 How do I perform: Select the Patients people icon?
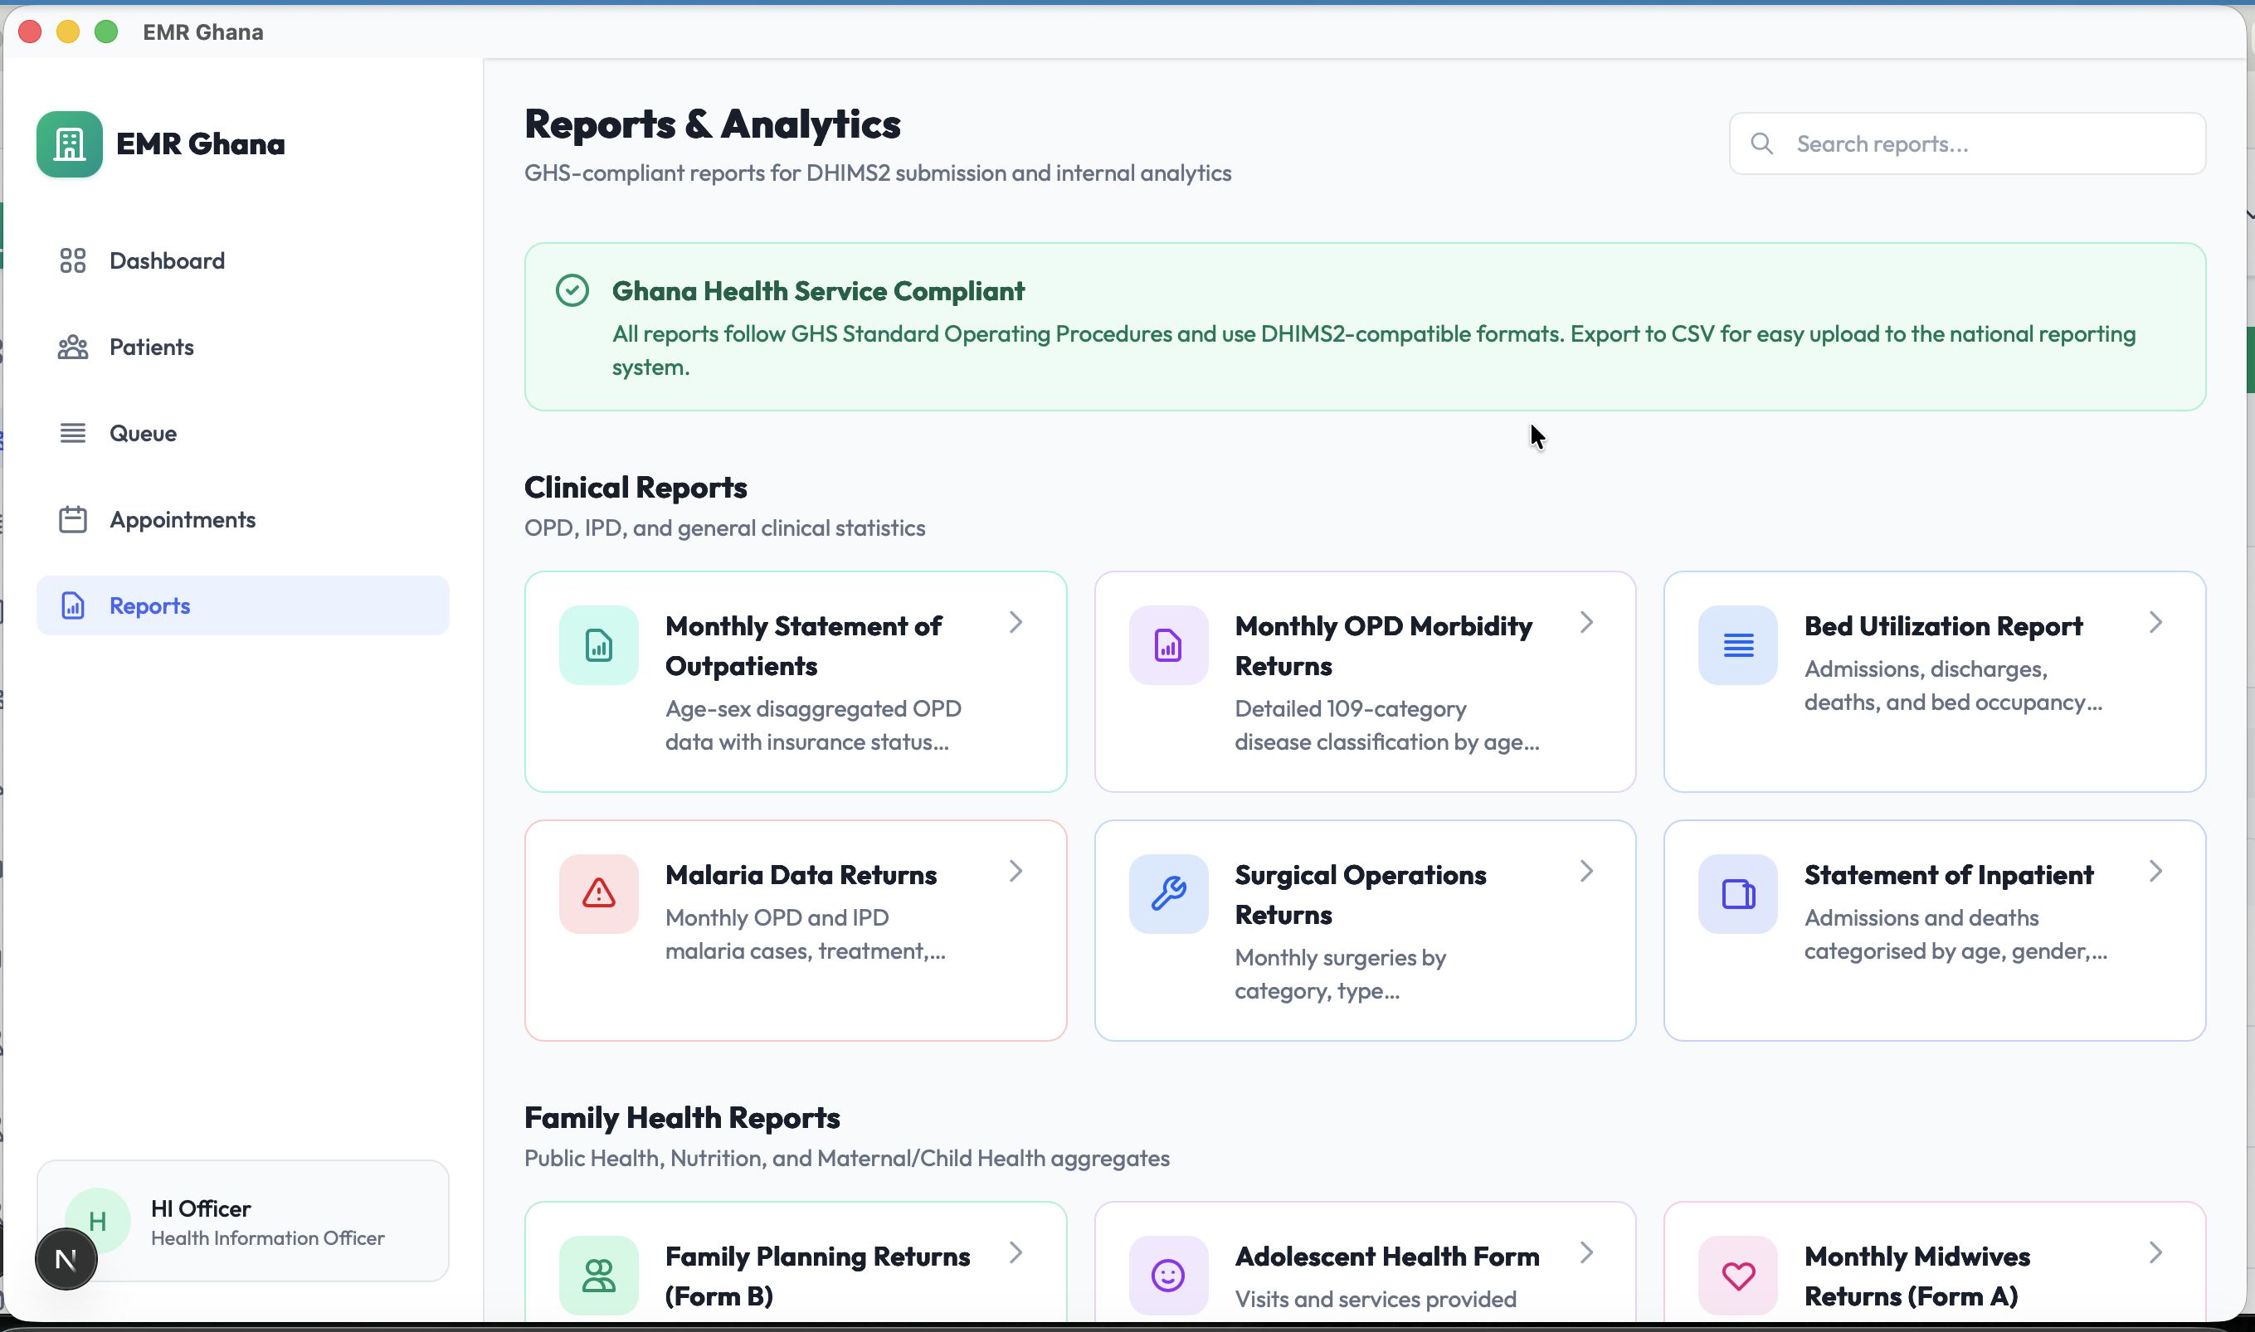click(x=73, y=347)
